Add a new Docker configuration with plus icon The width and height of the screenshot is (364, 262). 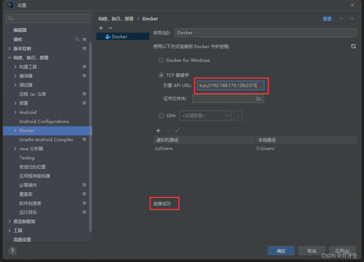101,28
